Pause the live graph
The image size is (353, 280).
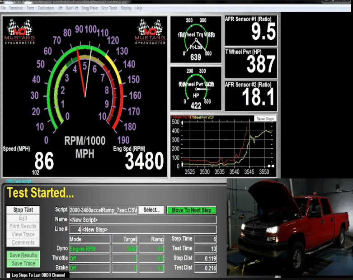click(265, 119)
